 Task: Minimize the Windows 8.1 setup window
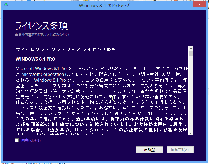click(181, 5)
